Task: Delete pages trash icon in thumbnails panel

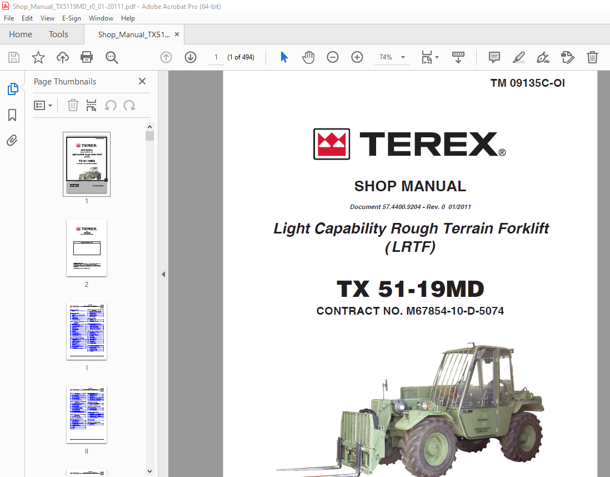Action: pos(73,105)
